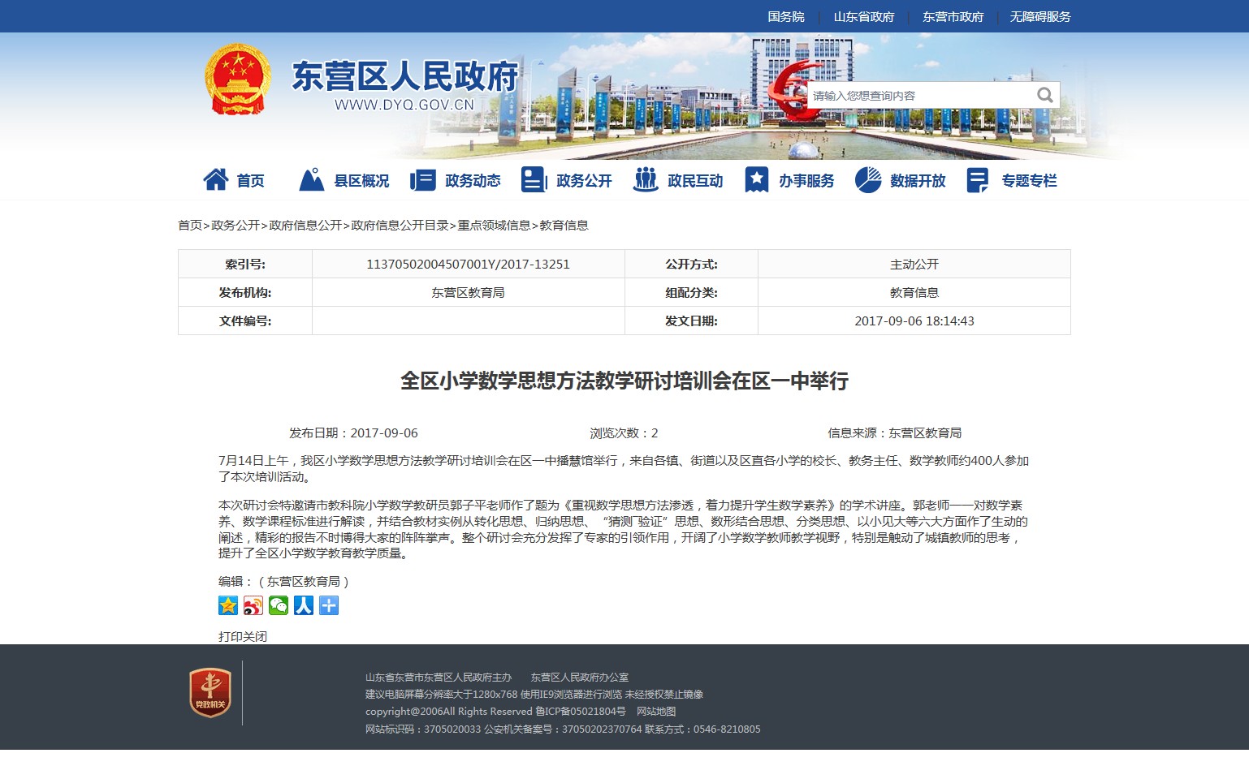
Task: Open the 政民互动 navigation menu
Action: pos(678,180)
